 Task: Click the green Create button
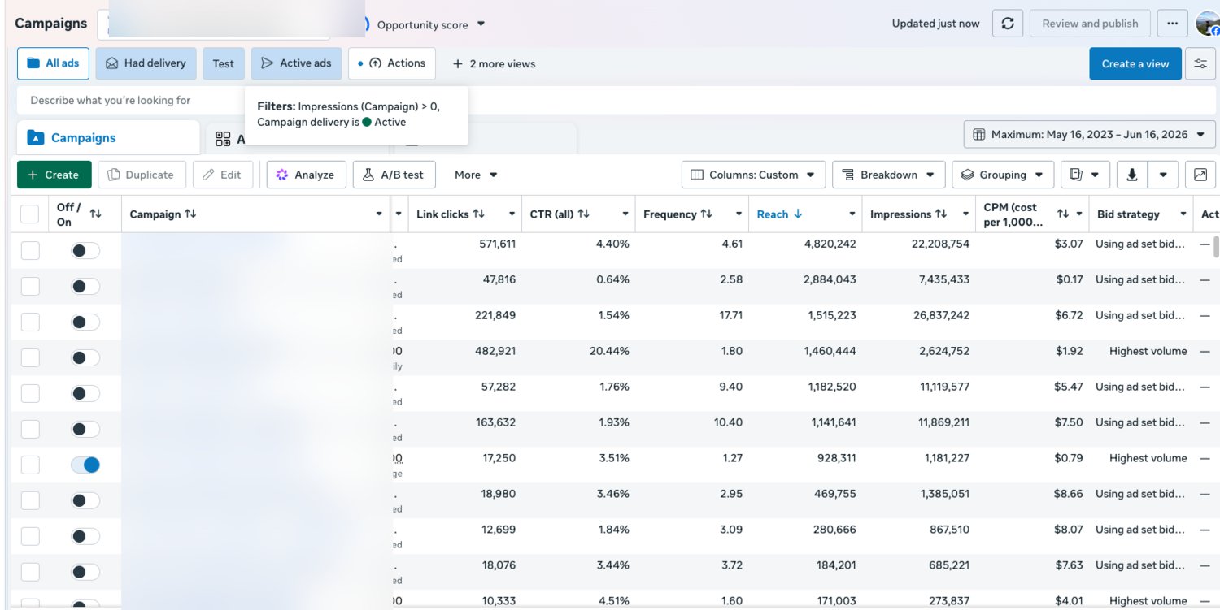(x=54, y=175)
